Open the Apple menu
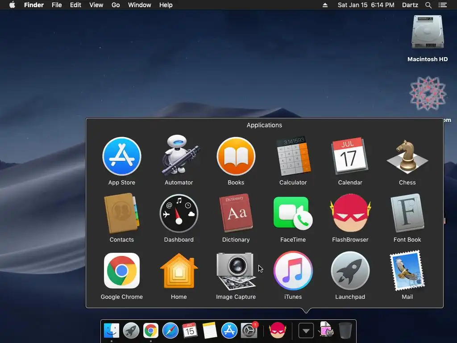 click(12, 5)
